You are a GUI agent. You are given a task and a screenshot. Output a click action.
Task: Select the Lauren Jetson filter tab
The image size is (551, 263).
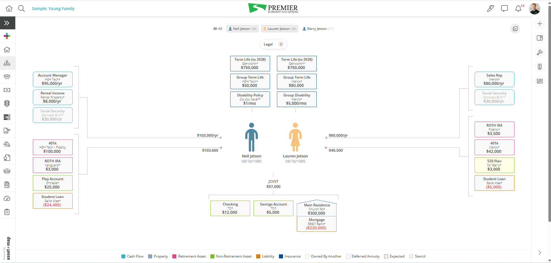pyautogui.click(x=280, y=29)
